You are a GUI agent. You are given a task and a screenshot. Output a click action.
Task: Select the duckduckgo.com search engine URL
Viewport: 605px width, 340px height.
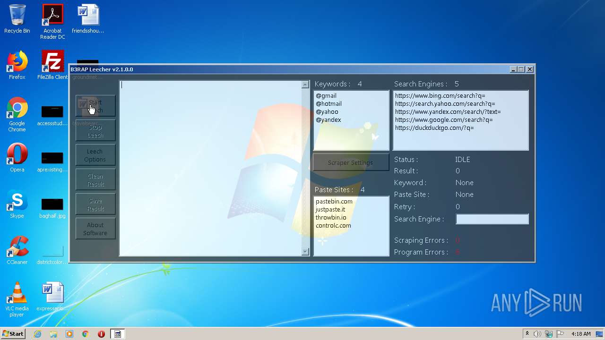point(434,127)
